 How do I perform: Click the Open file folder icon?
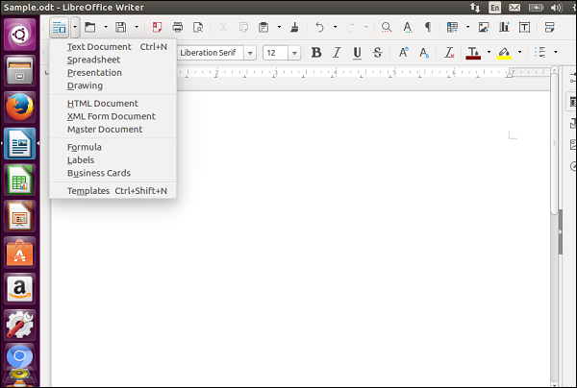tap(90, 27)
